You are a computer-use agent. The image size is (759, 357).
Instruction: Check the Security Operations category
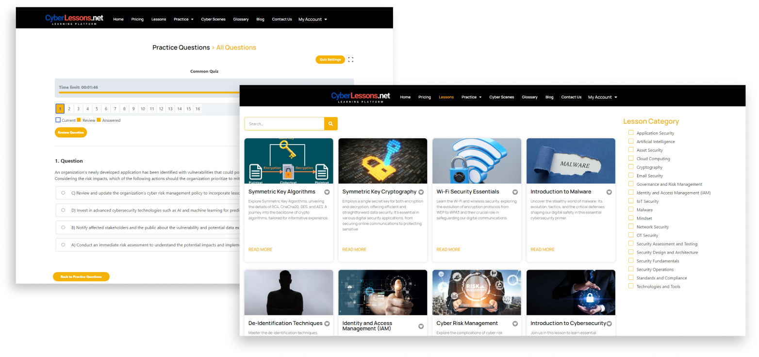631,269
